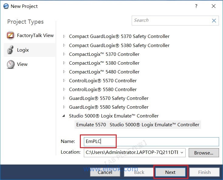Collapse Studio 5000 Logix Emulate Controller group
The width and height of the screenshot is (223, 180).
pos(64,116)
